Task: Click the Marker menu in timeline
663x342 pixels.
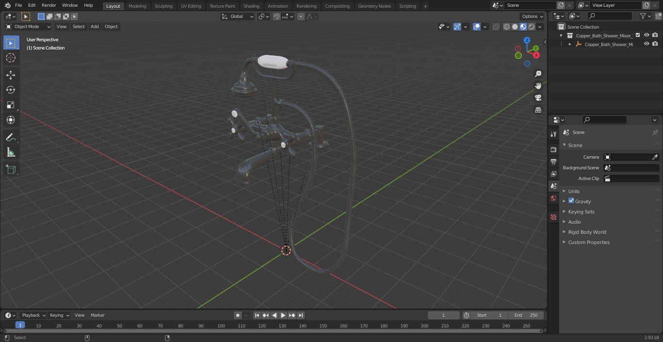Action: (x=98, y=315)
